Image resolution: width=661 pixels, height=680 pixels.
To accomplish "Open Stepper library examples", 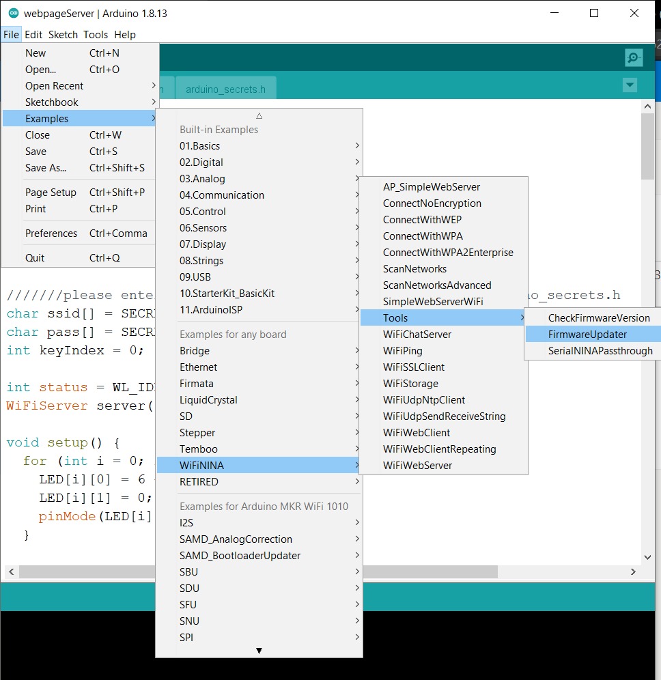I will (259, 433).
